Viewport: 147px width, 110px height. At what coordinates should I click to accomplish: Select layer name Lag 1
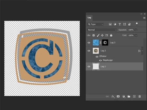103,66
